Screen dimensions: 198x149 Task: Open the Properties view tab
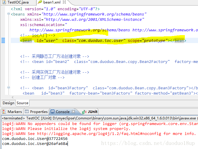[36, 112]
